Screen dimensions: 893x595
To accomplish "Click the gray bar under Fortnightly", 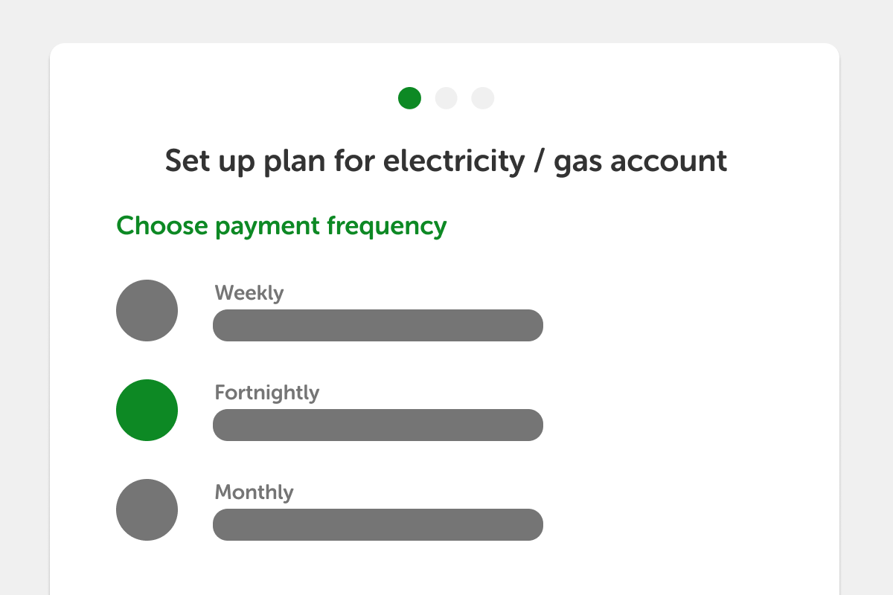I will pos(378,425).
